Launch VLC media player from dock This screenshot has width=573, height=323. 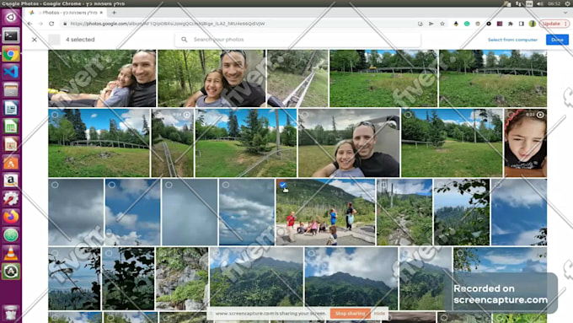click(x=11, y=253)
